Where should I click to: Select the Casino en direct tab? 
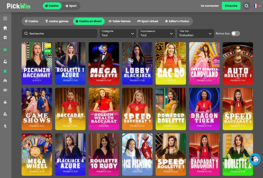(x=89, y=21)
